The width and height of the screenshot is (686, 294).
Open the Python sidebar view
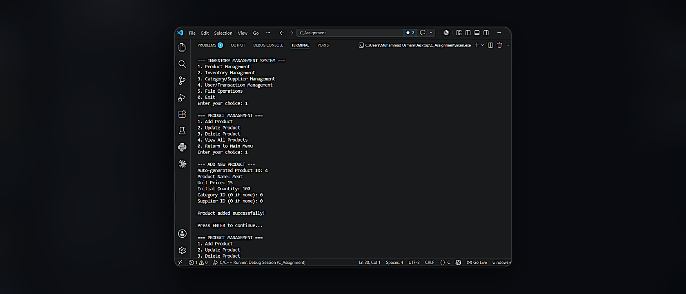coord(182,147)
